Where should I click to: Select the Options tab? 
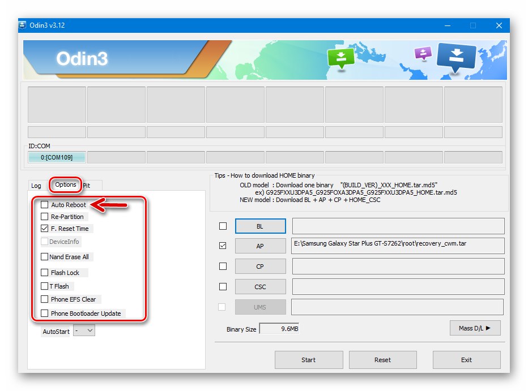point(66,184)
